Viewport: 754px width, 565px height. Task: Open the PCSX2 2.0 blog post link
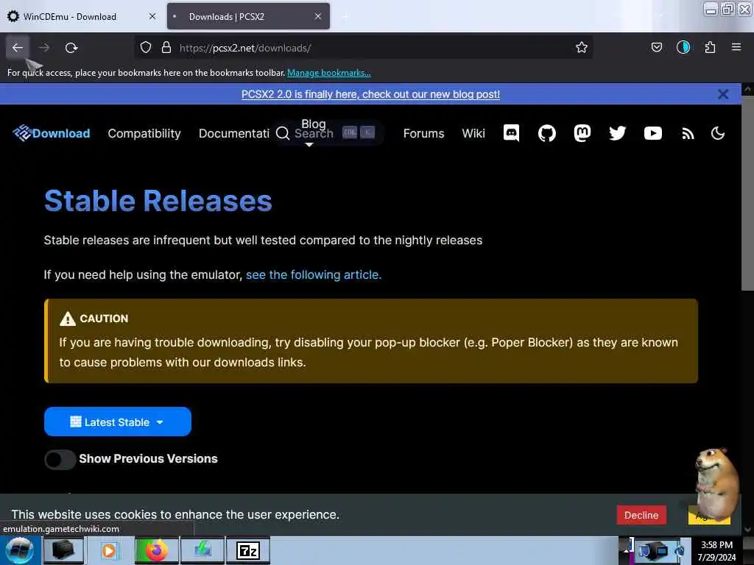370,94
